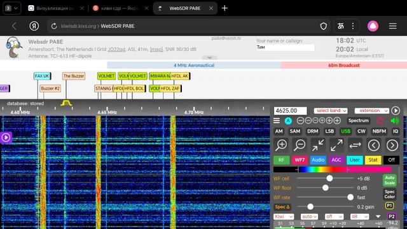The height and width of the screenshot is (229, 407).
Task: Click the Auto Scale button
Action: tap(389, 180)
